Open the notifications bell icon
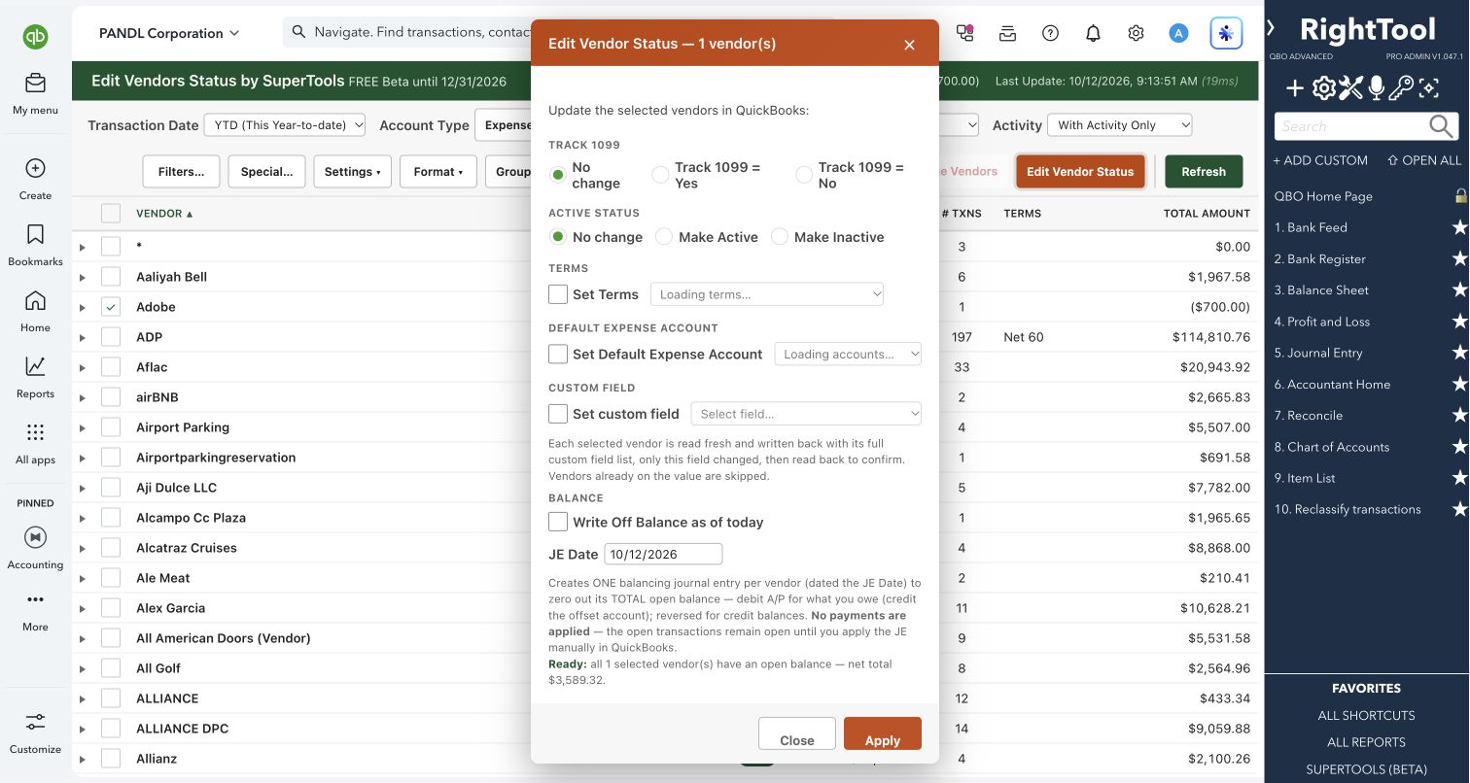Screen dimensions: 1470x783 click(x=1093, y=33)
